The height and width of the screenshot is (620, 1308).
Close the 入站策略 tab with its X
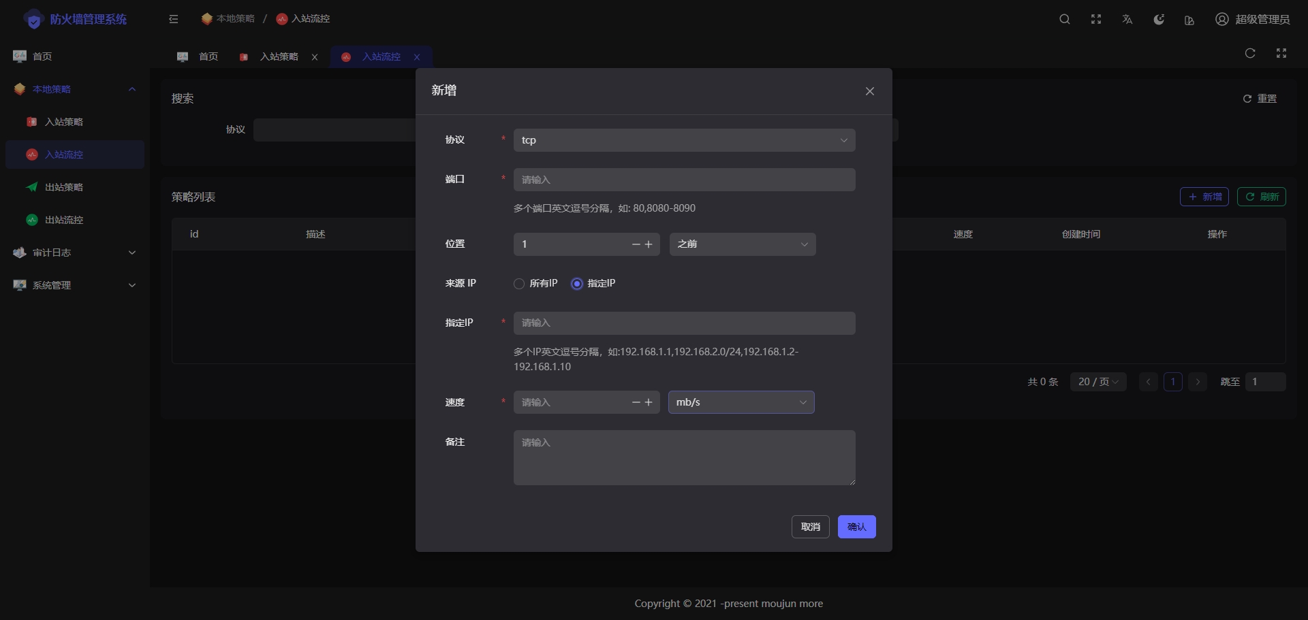pos(315,57)
